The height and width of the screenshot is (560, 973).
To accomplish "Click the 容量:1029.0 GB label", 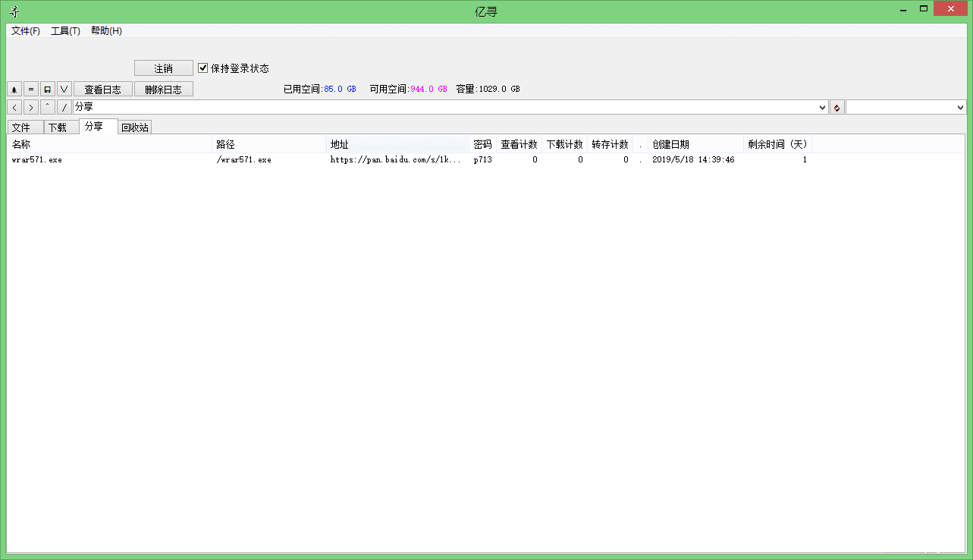I will tap(488, 89).
